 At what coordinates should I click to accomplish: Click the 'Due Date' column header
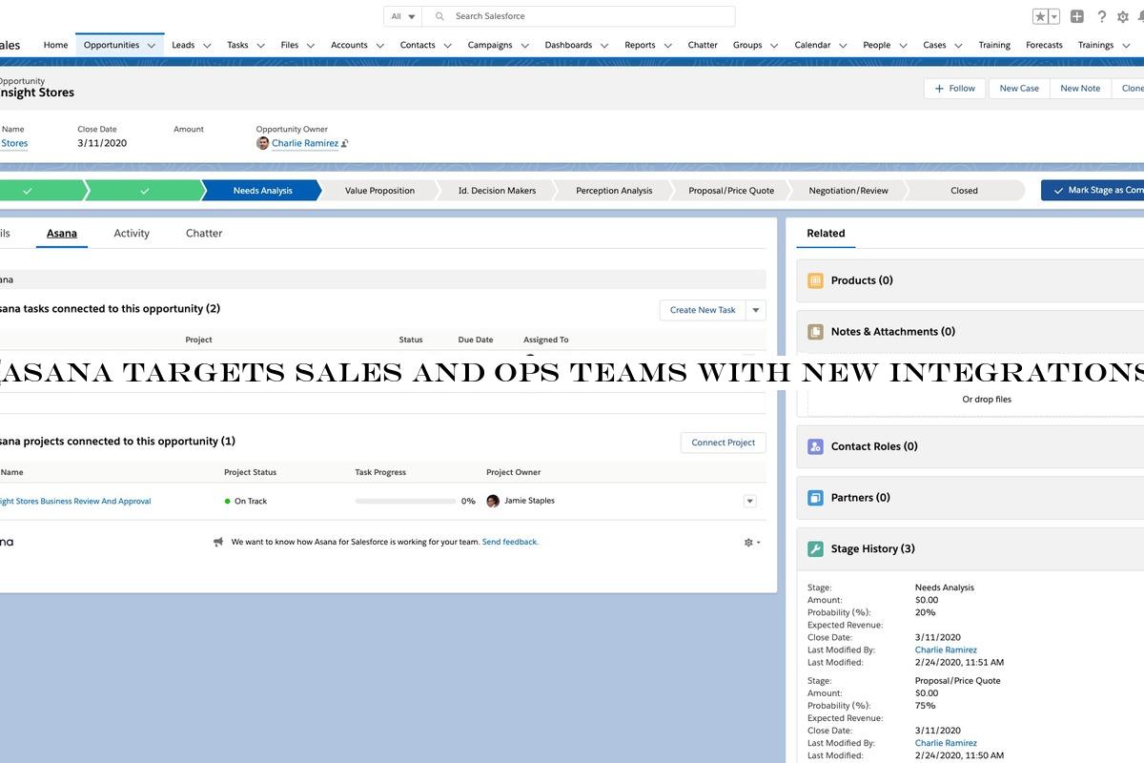(476, 340)
